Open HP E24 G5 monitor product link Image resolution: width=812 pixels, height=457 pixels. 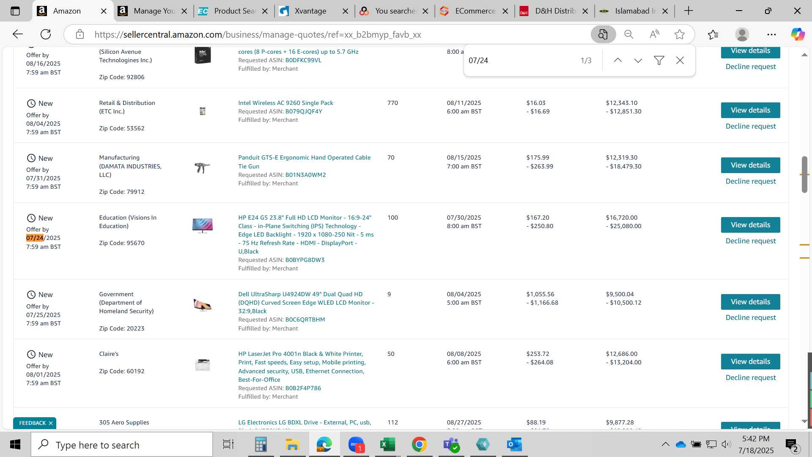pos(306,234)
